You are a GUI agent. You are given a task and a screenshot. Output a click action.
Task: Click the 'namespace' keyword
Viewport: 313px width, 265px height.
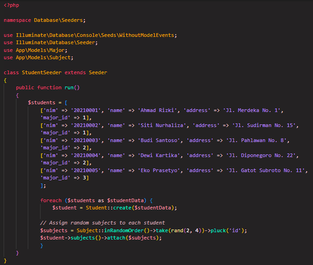(17, 20)
